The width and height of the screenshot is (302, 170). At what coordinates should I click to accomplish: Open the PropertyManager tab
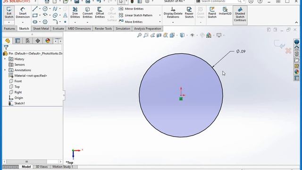point(18,41)
